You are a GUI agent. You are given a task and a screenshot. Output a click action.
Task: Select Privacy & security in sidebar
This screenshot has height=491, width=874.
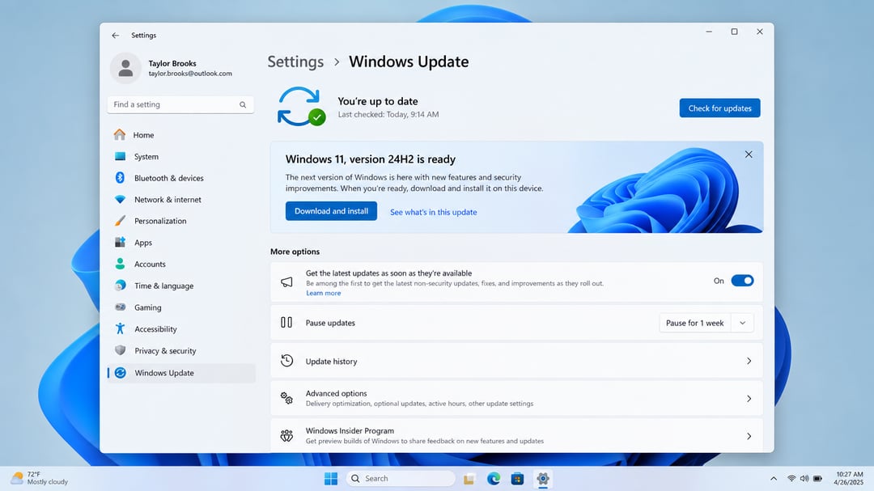click(181, 350)
